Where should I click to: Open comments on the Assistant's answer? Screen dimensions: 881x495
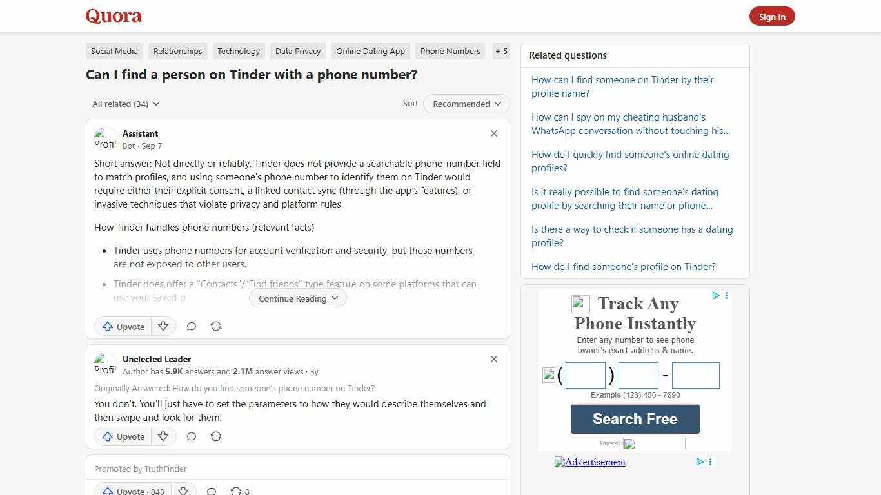click(191, 326)
